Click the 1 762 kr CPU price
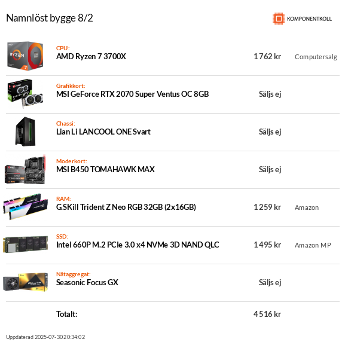 click(x=267, y=57)
